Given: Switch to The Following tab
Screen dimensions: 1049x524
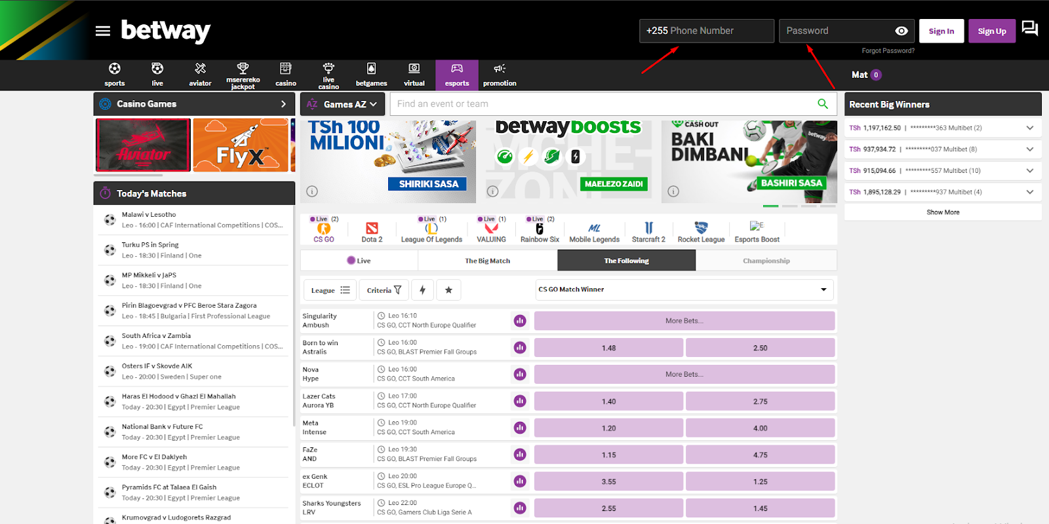Looking at the screenshot, I should click(x=626, y=261).
